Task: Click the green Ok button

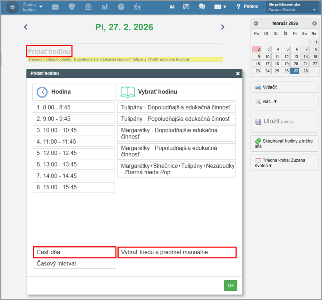Action: (231, 285)
